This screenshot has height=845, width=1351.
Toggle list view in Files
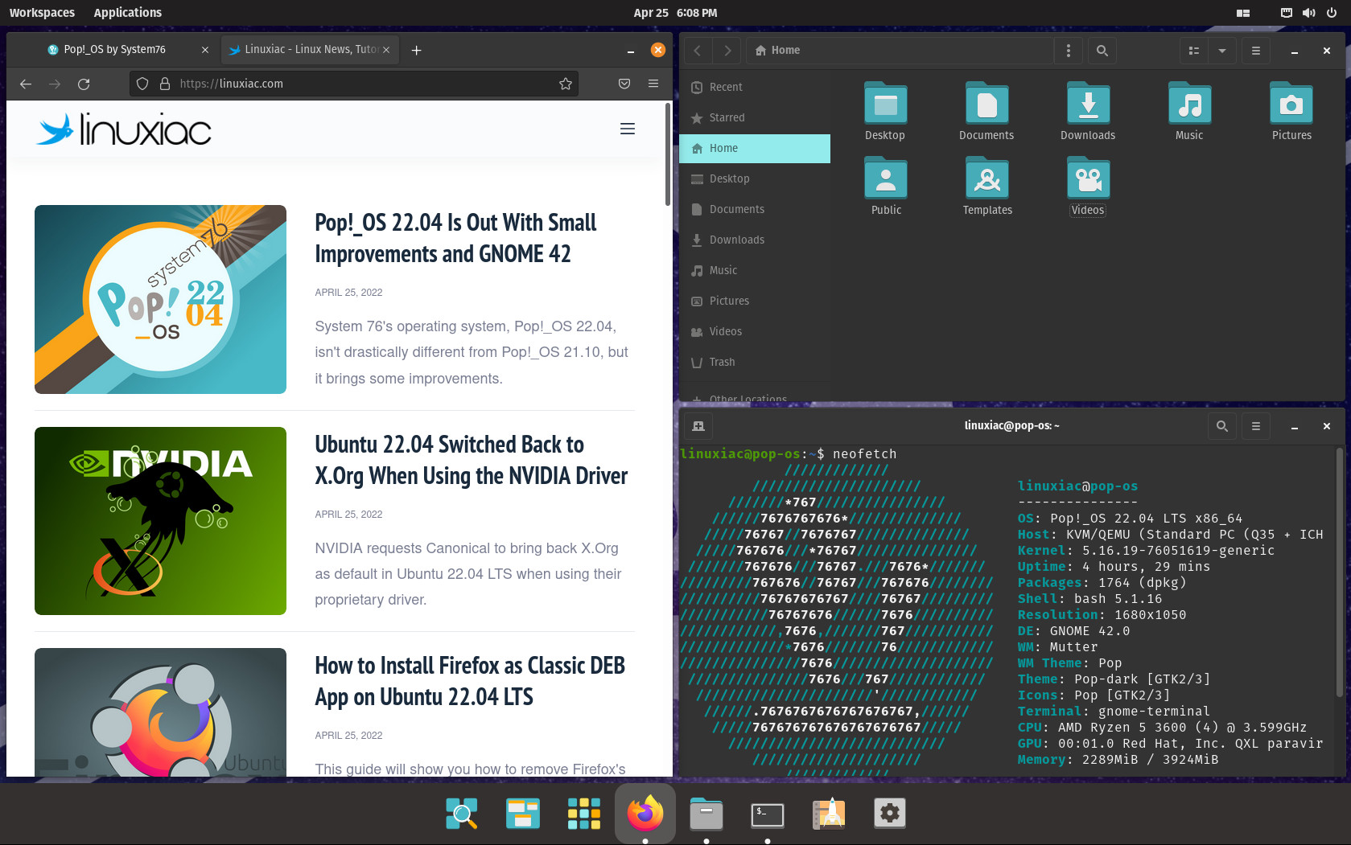[1194, 51]
